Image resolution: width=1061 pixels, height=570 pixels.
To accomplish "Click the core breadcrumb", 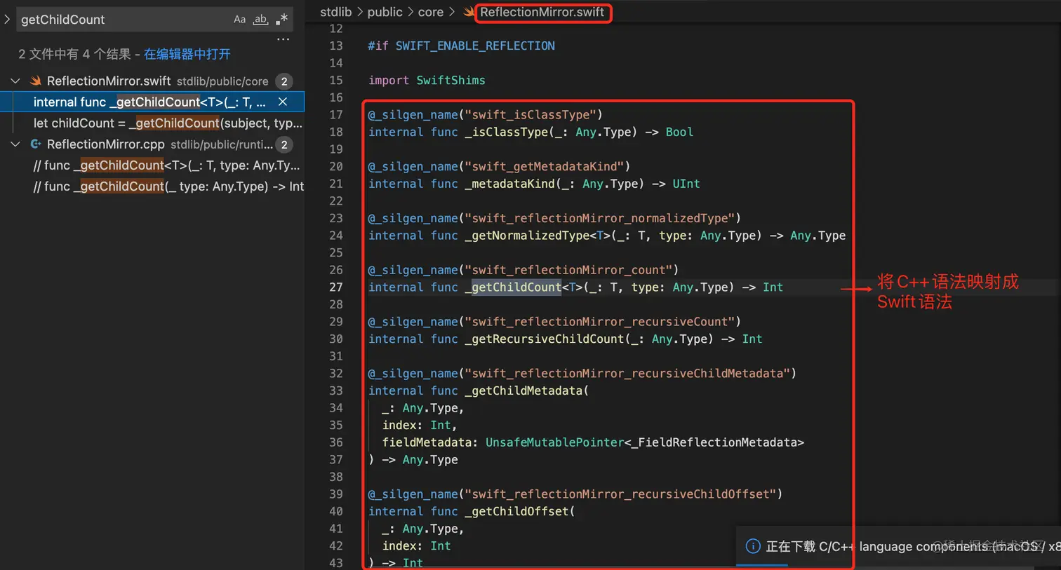I will [x=431, y=12].
